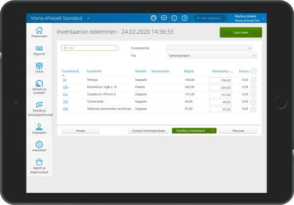Open product code 103 link
This screenshot has height=205, width=294.
point(65,101)
